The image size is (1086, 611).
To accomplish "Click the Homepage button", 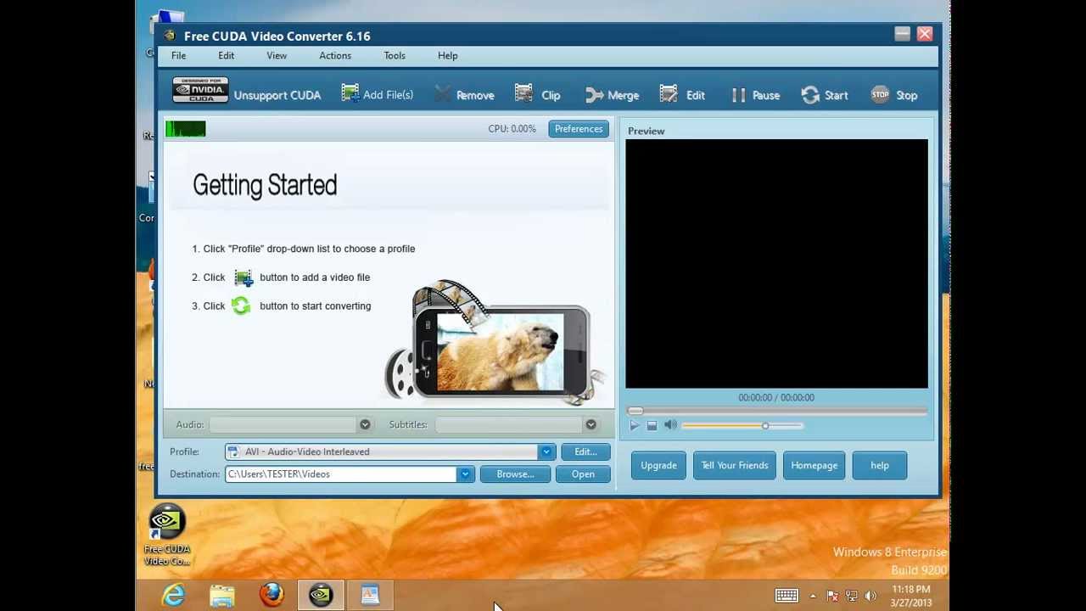I will tap(814, 465).
